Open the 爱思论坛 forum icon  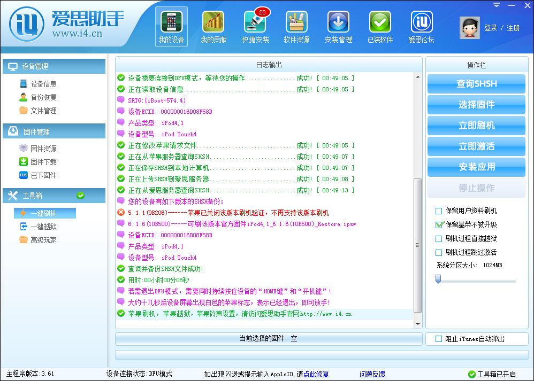[421, 27]
